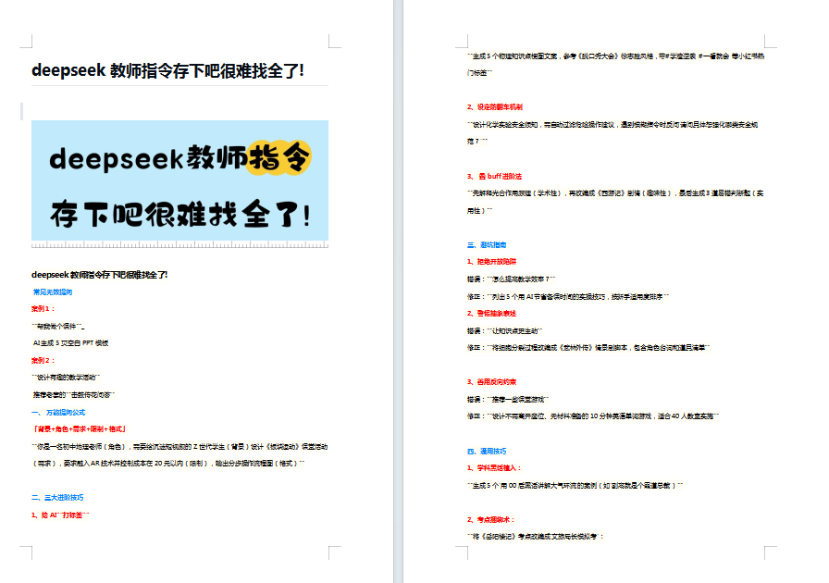Click the blue heading '三、避坑指南'
The width and height of the screenshot is (829, 583).
(x=487, y=245)
